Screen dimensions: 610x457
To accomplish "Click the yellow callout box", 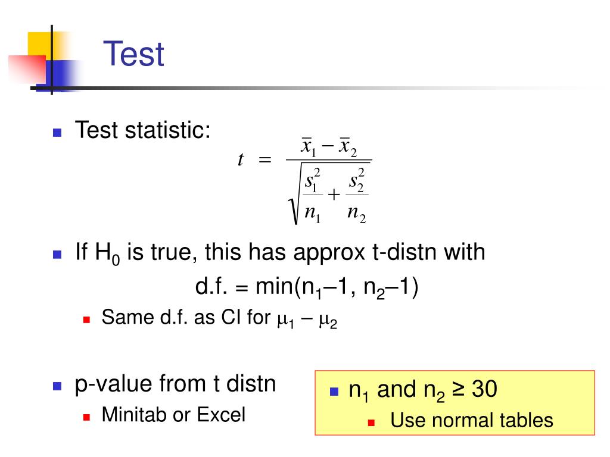I will pyautogui.click(x=455, y=403).
